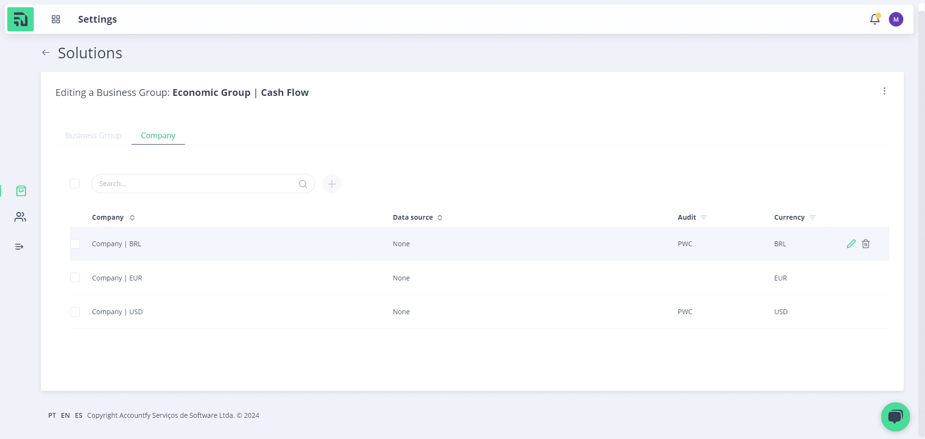Switch language to ES
925x439 pixels.
point(79,415)
